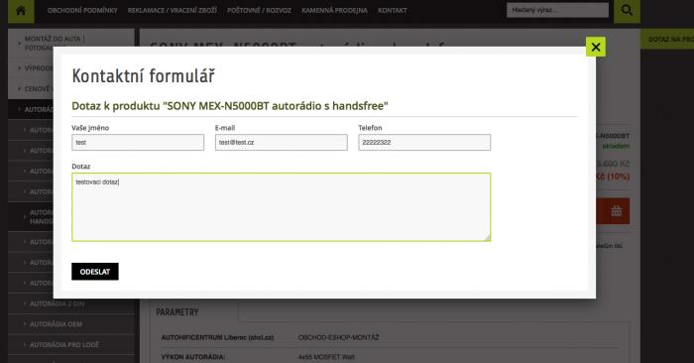
Task: Close the contact form with the X icon
Action: [x=595, y=47]
